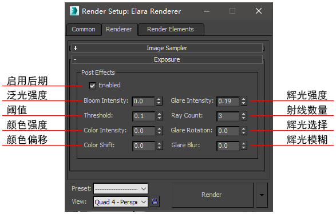Click the Glare Rotation spinner arrows
This screenshot has height=214, width=336.
(x=243, y=131)
